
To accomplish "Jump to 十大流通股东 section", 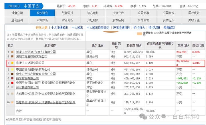I will (x=60, y=28).
